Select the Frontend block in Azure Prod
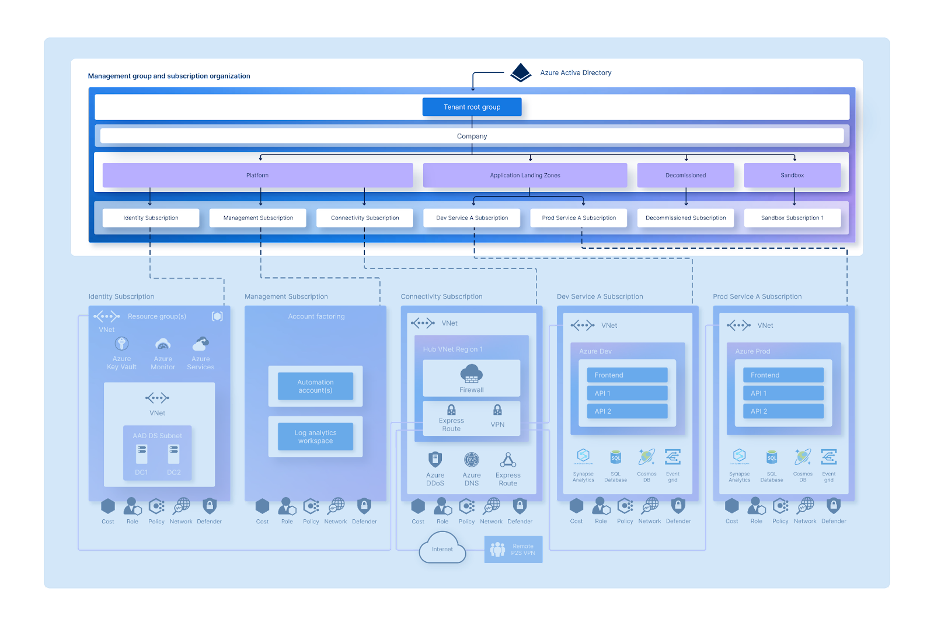The width and height of the screenshot is (934, 626). pos(783,375)
